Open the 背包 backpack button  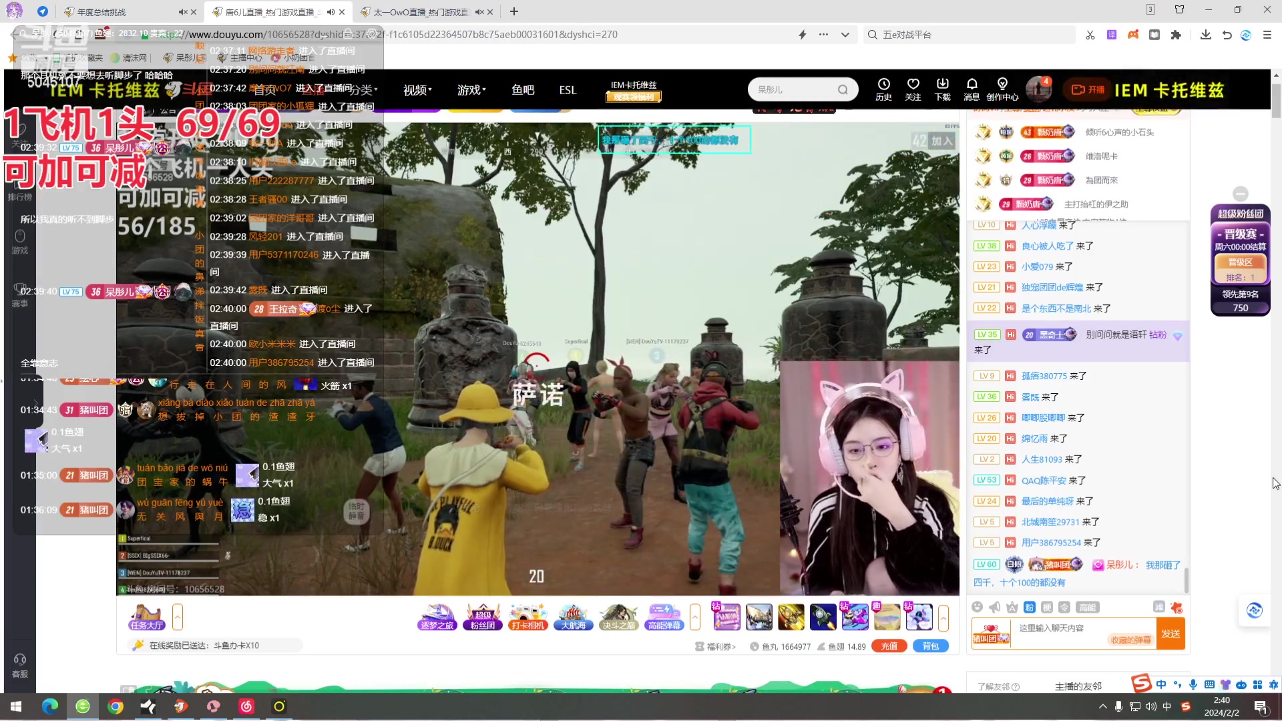pos(931,646)
